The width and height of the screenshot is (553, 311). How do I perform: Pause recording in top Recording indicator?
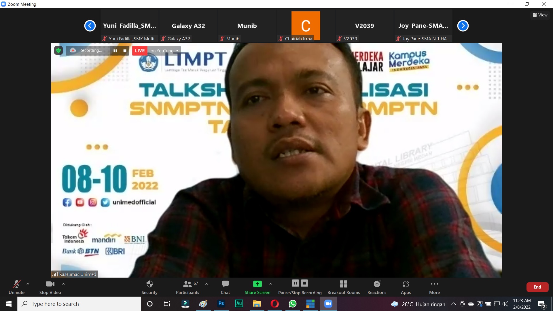pos(115,51)
